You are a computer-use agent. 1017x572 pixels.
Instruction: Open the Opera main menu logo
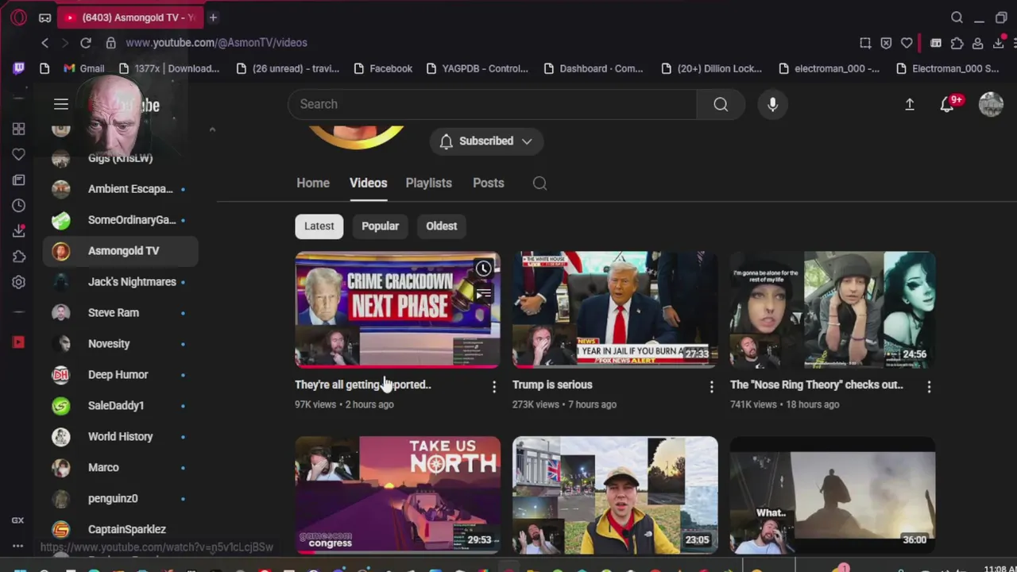point(19,17)
